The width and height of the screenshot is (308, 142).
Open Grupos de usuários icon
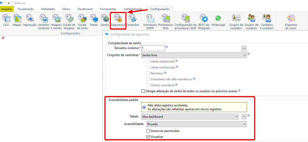pyautogui.click(x=252, y=22)
